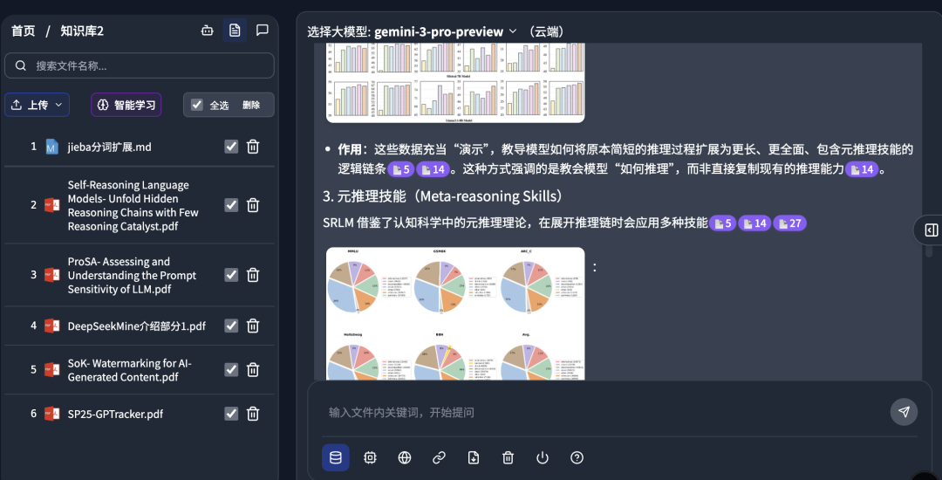Select DeepSeekMine介绍部分1.pdf file name
Image resolution: width=942 pixels, height=480 pixels.
coord(136,326)
